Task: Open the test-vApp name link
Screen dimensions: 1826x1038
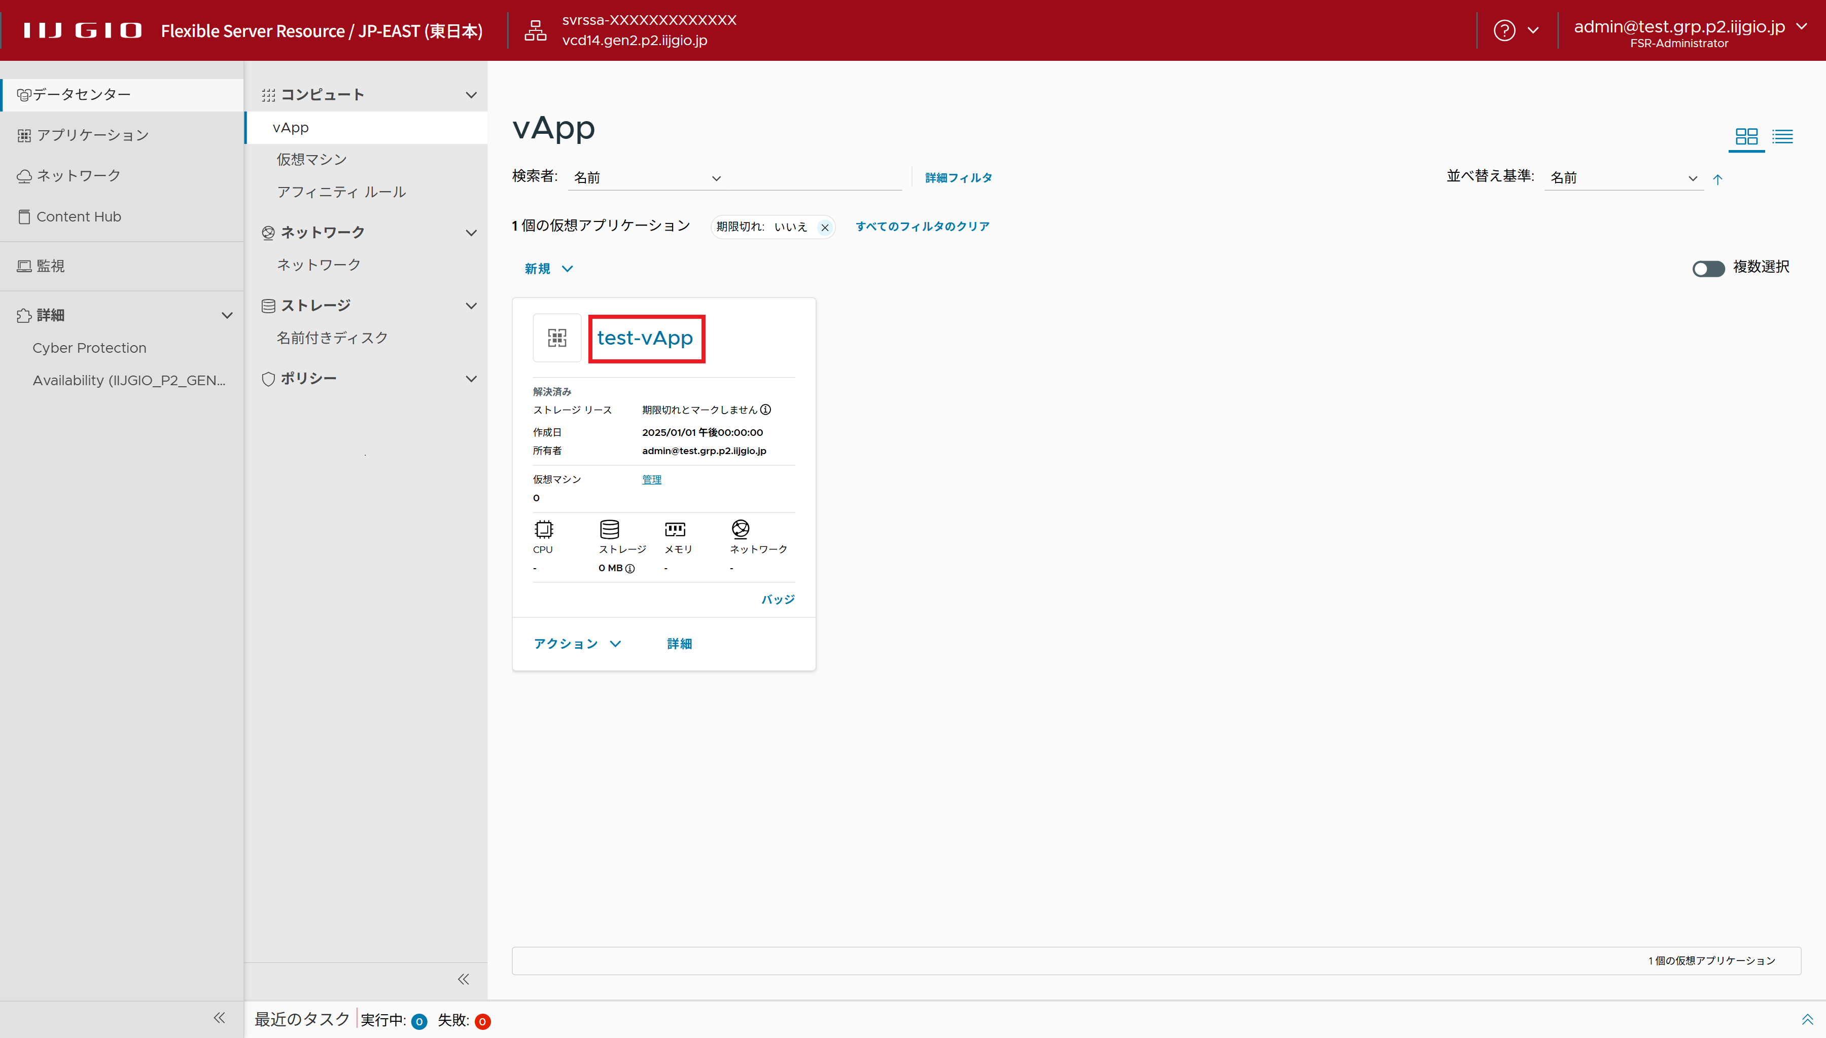Action: [x=645, y=338]
